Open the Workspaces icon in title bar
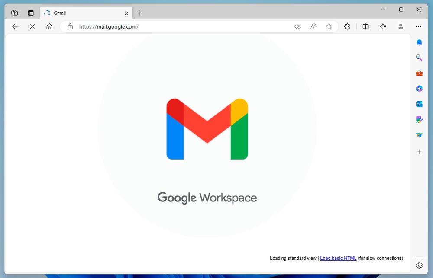The image size is (433, 278). click(14, 13)
